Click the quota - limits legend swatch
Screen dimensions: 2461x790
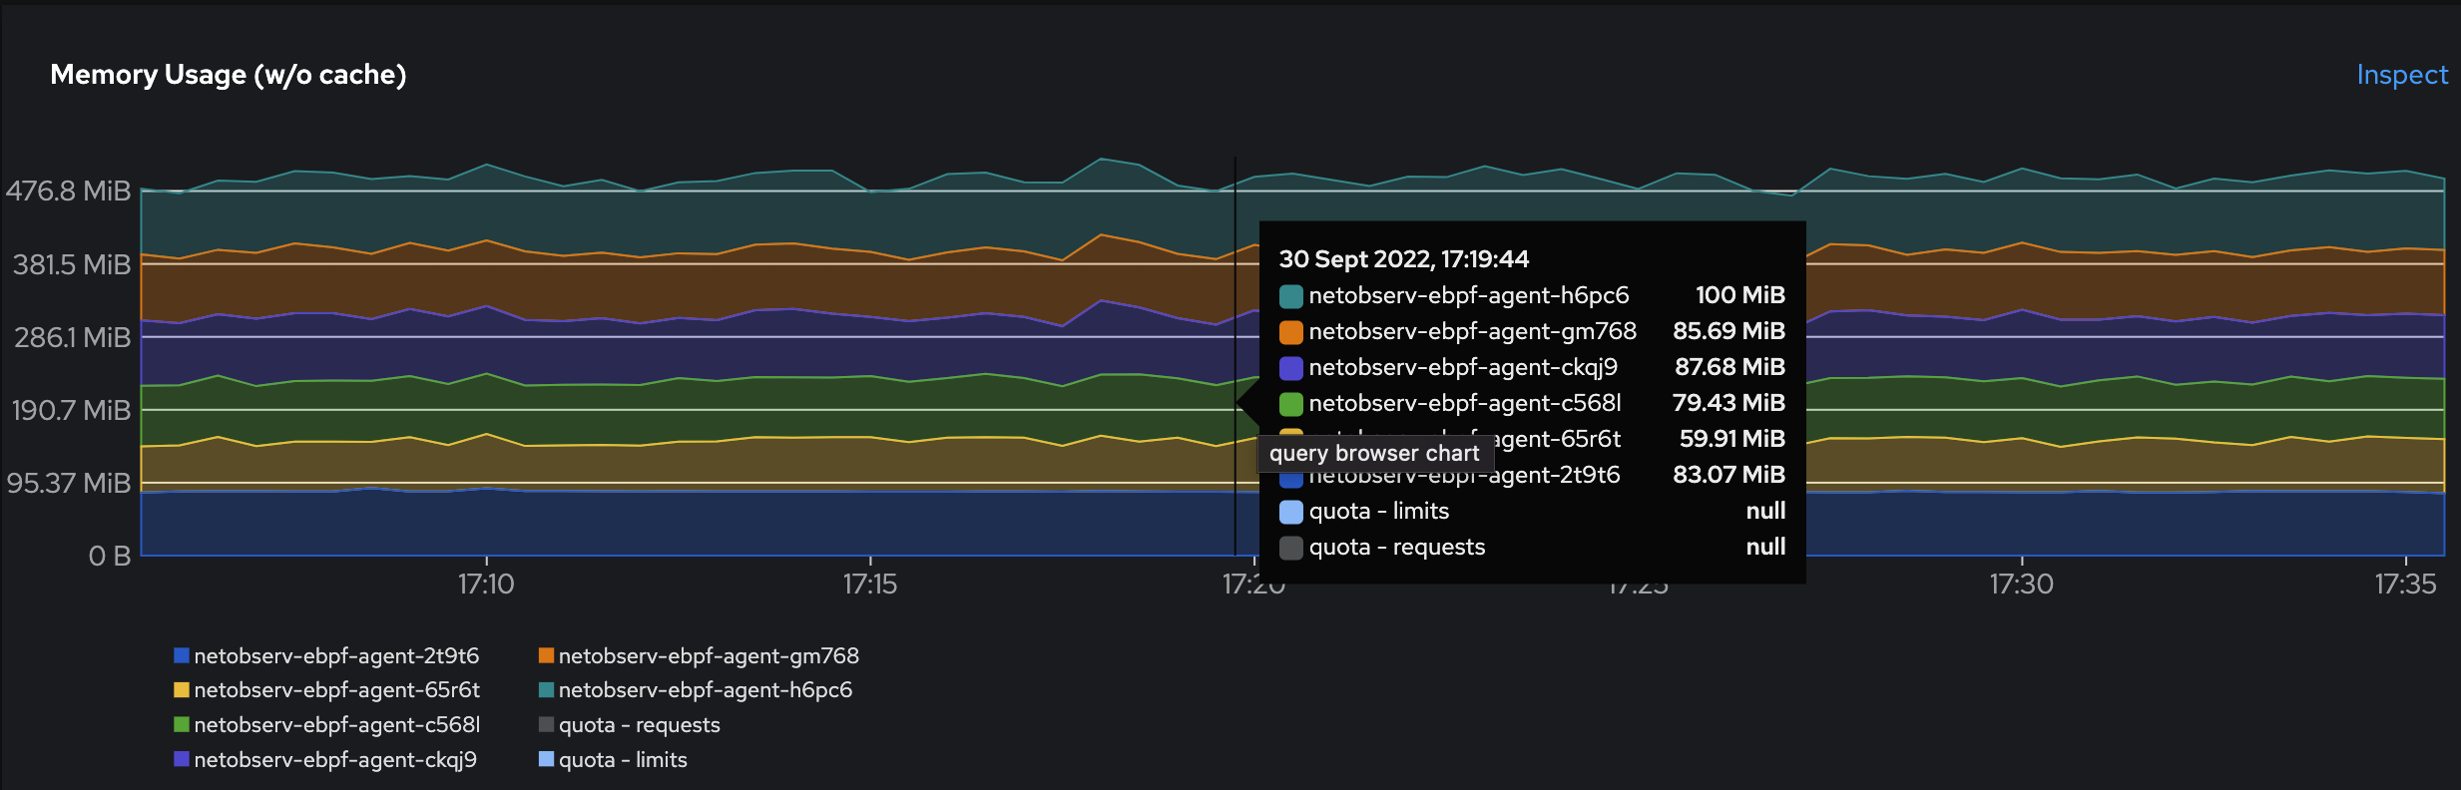click(546, 759)
